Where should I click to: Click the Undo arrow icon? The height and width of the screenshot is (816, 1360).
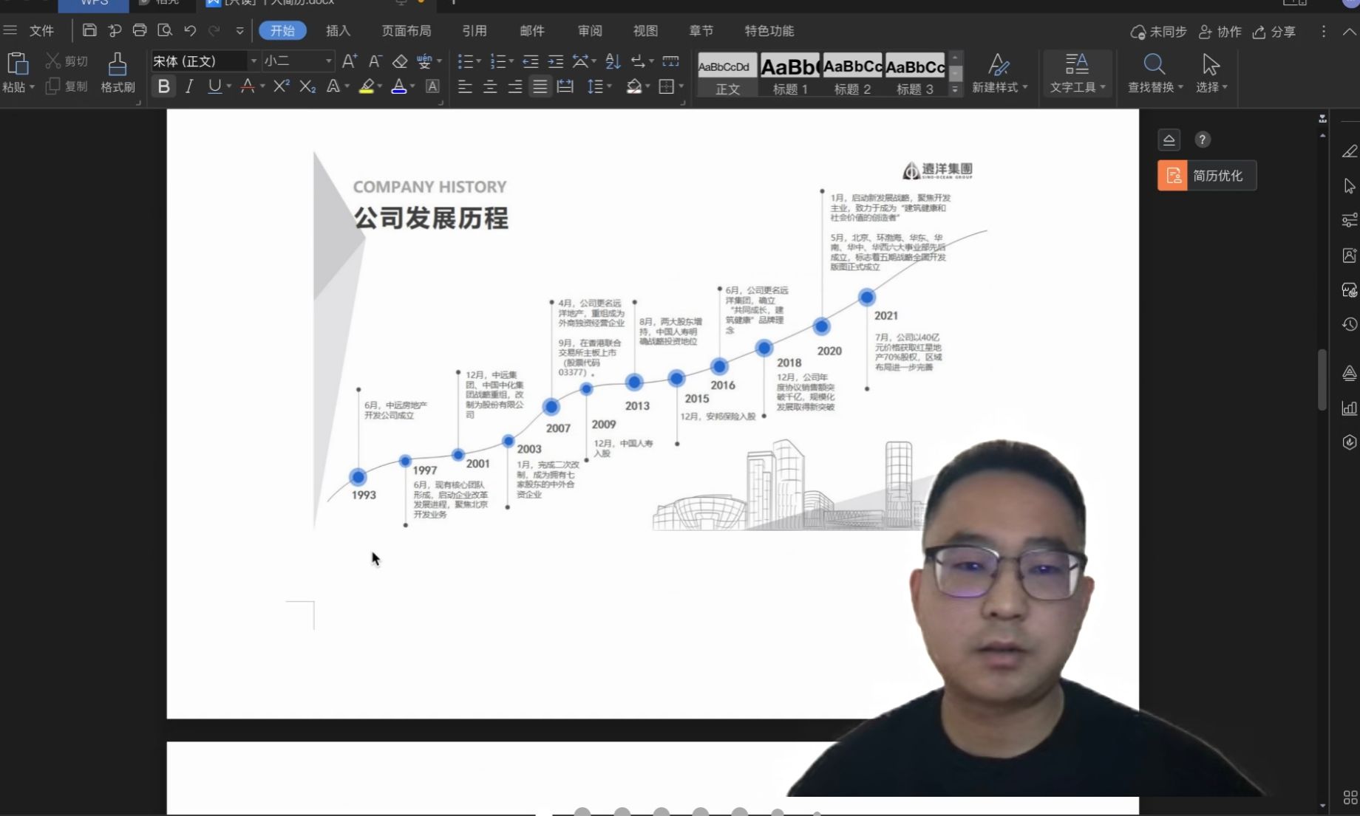click(190, 30)
